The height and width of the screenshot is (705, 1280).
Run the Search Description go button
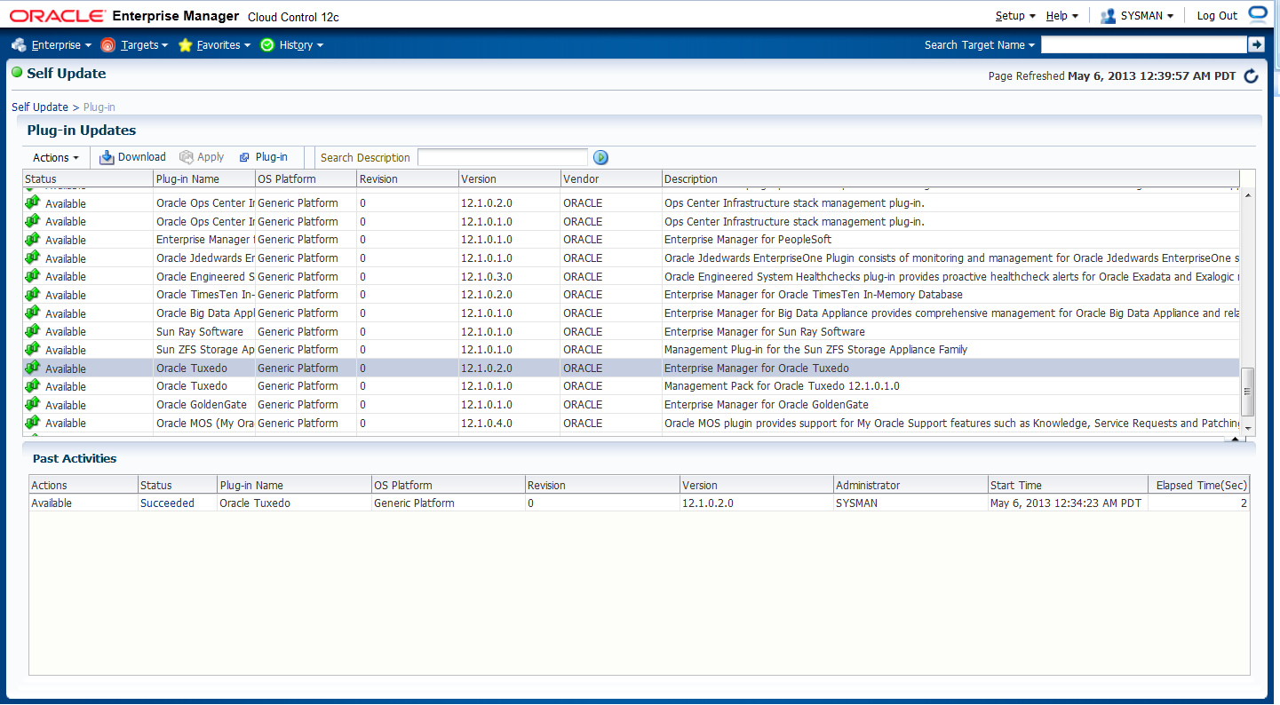[x=600, y=157]
